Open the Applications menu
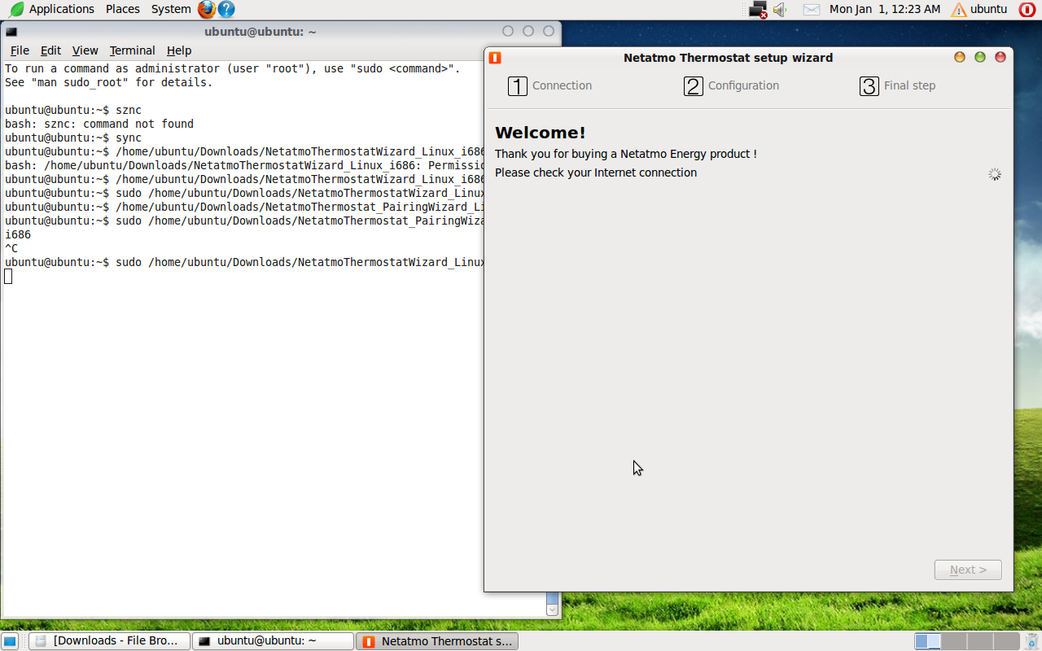 [x=52, y=10]
